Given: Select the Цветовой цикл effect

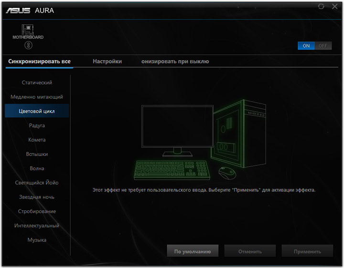Looking at the screenshot, I should [37, 111].
